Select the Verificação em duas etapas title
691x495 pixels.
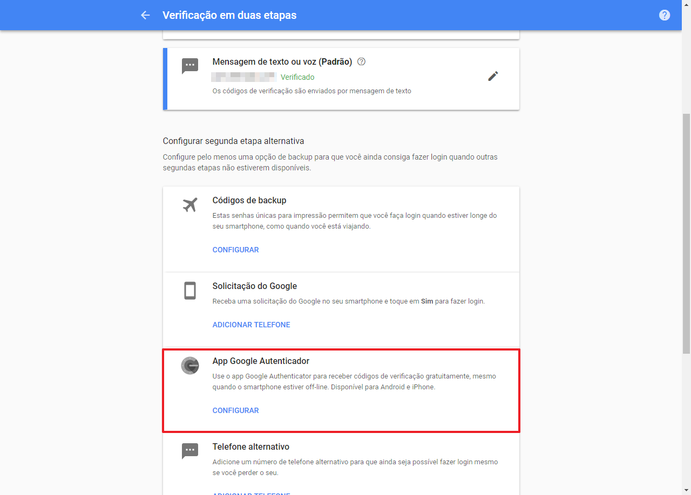(x=229, y=15)
